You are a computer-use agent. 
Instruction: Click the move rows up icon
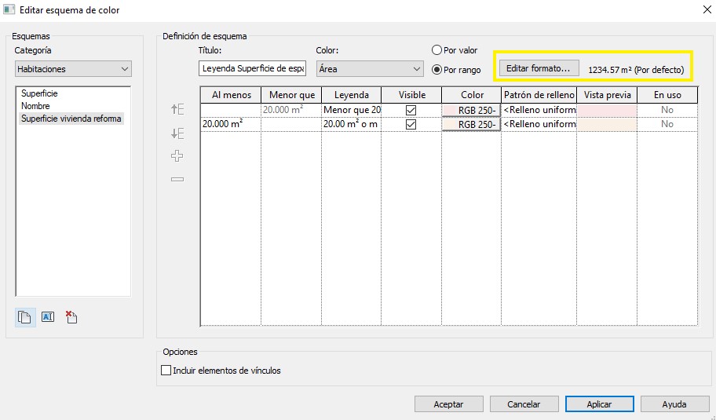click(x=177, y=111)
